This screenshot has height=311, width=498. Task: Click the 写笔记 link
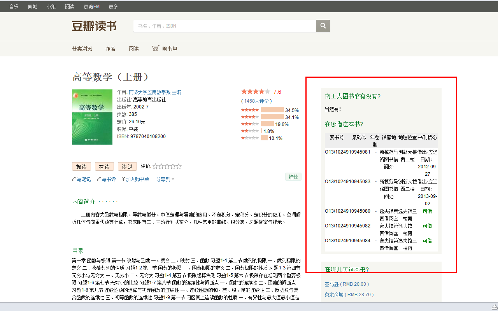pyautogui.click(x=84, y=179)
